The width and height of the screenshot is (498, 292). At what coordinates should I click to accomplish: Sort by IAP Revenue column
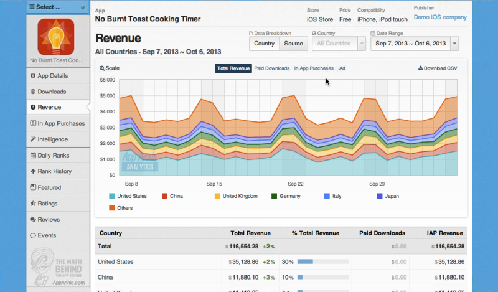tap(445, 233)
